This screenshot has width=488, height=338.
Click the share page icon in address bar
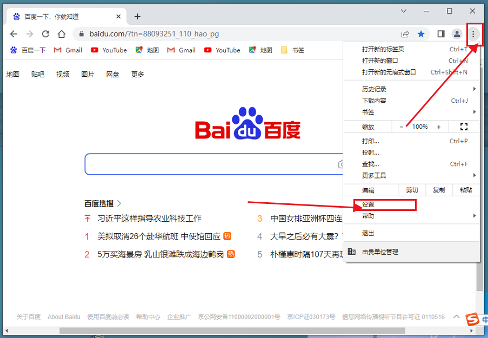[x=405, y=34]
